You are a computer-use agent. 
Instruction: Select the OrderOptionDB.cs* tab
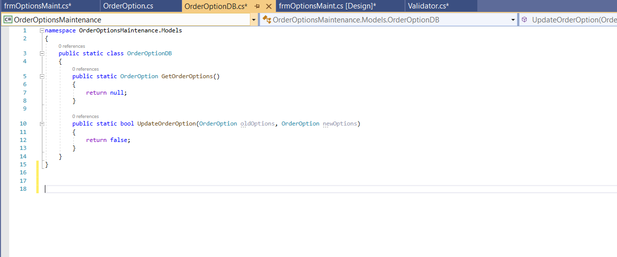216,6
